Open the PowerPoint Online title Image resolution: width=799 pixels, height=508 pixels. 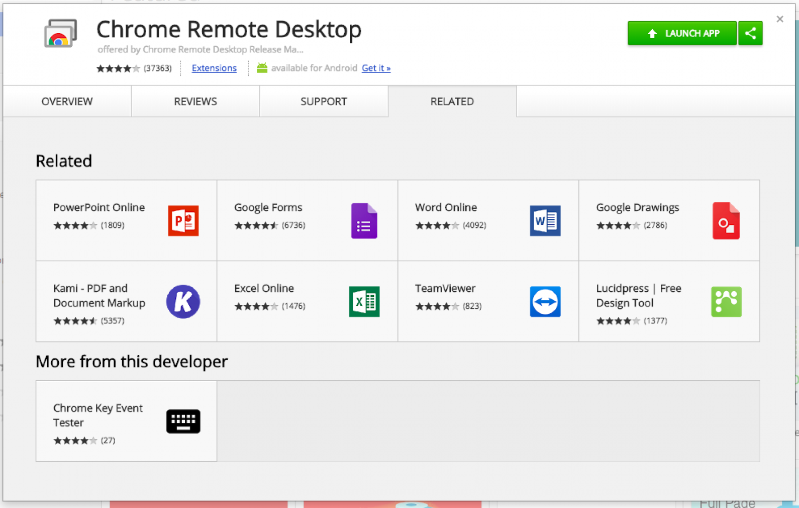[99, 207]
